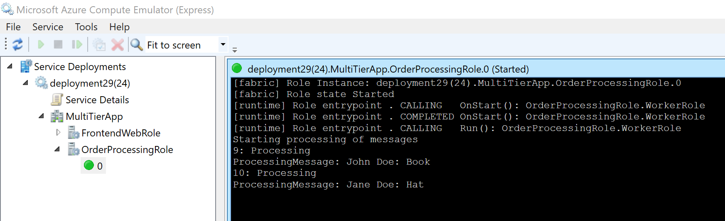Click the Suspend/step play icon
725x221 pixels.
click(77, 44)
